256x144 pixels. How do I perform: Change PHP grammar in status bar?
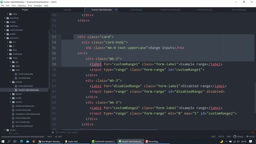pyautogui.click(x=228, y=137)
